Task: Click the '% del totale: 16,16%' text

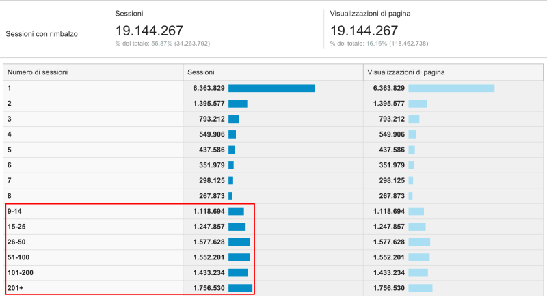Action: click(388, 44)
